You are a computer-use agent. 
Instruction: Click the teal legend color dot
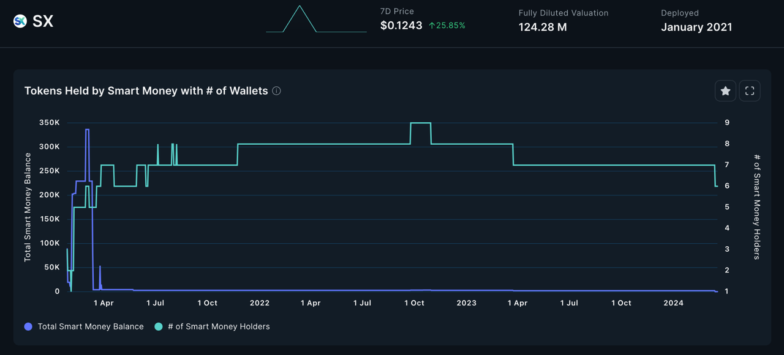[x=159, y=327]
